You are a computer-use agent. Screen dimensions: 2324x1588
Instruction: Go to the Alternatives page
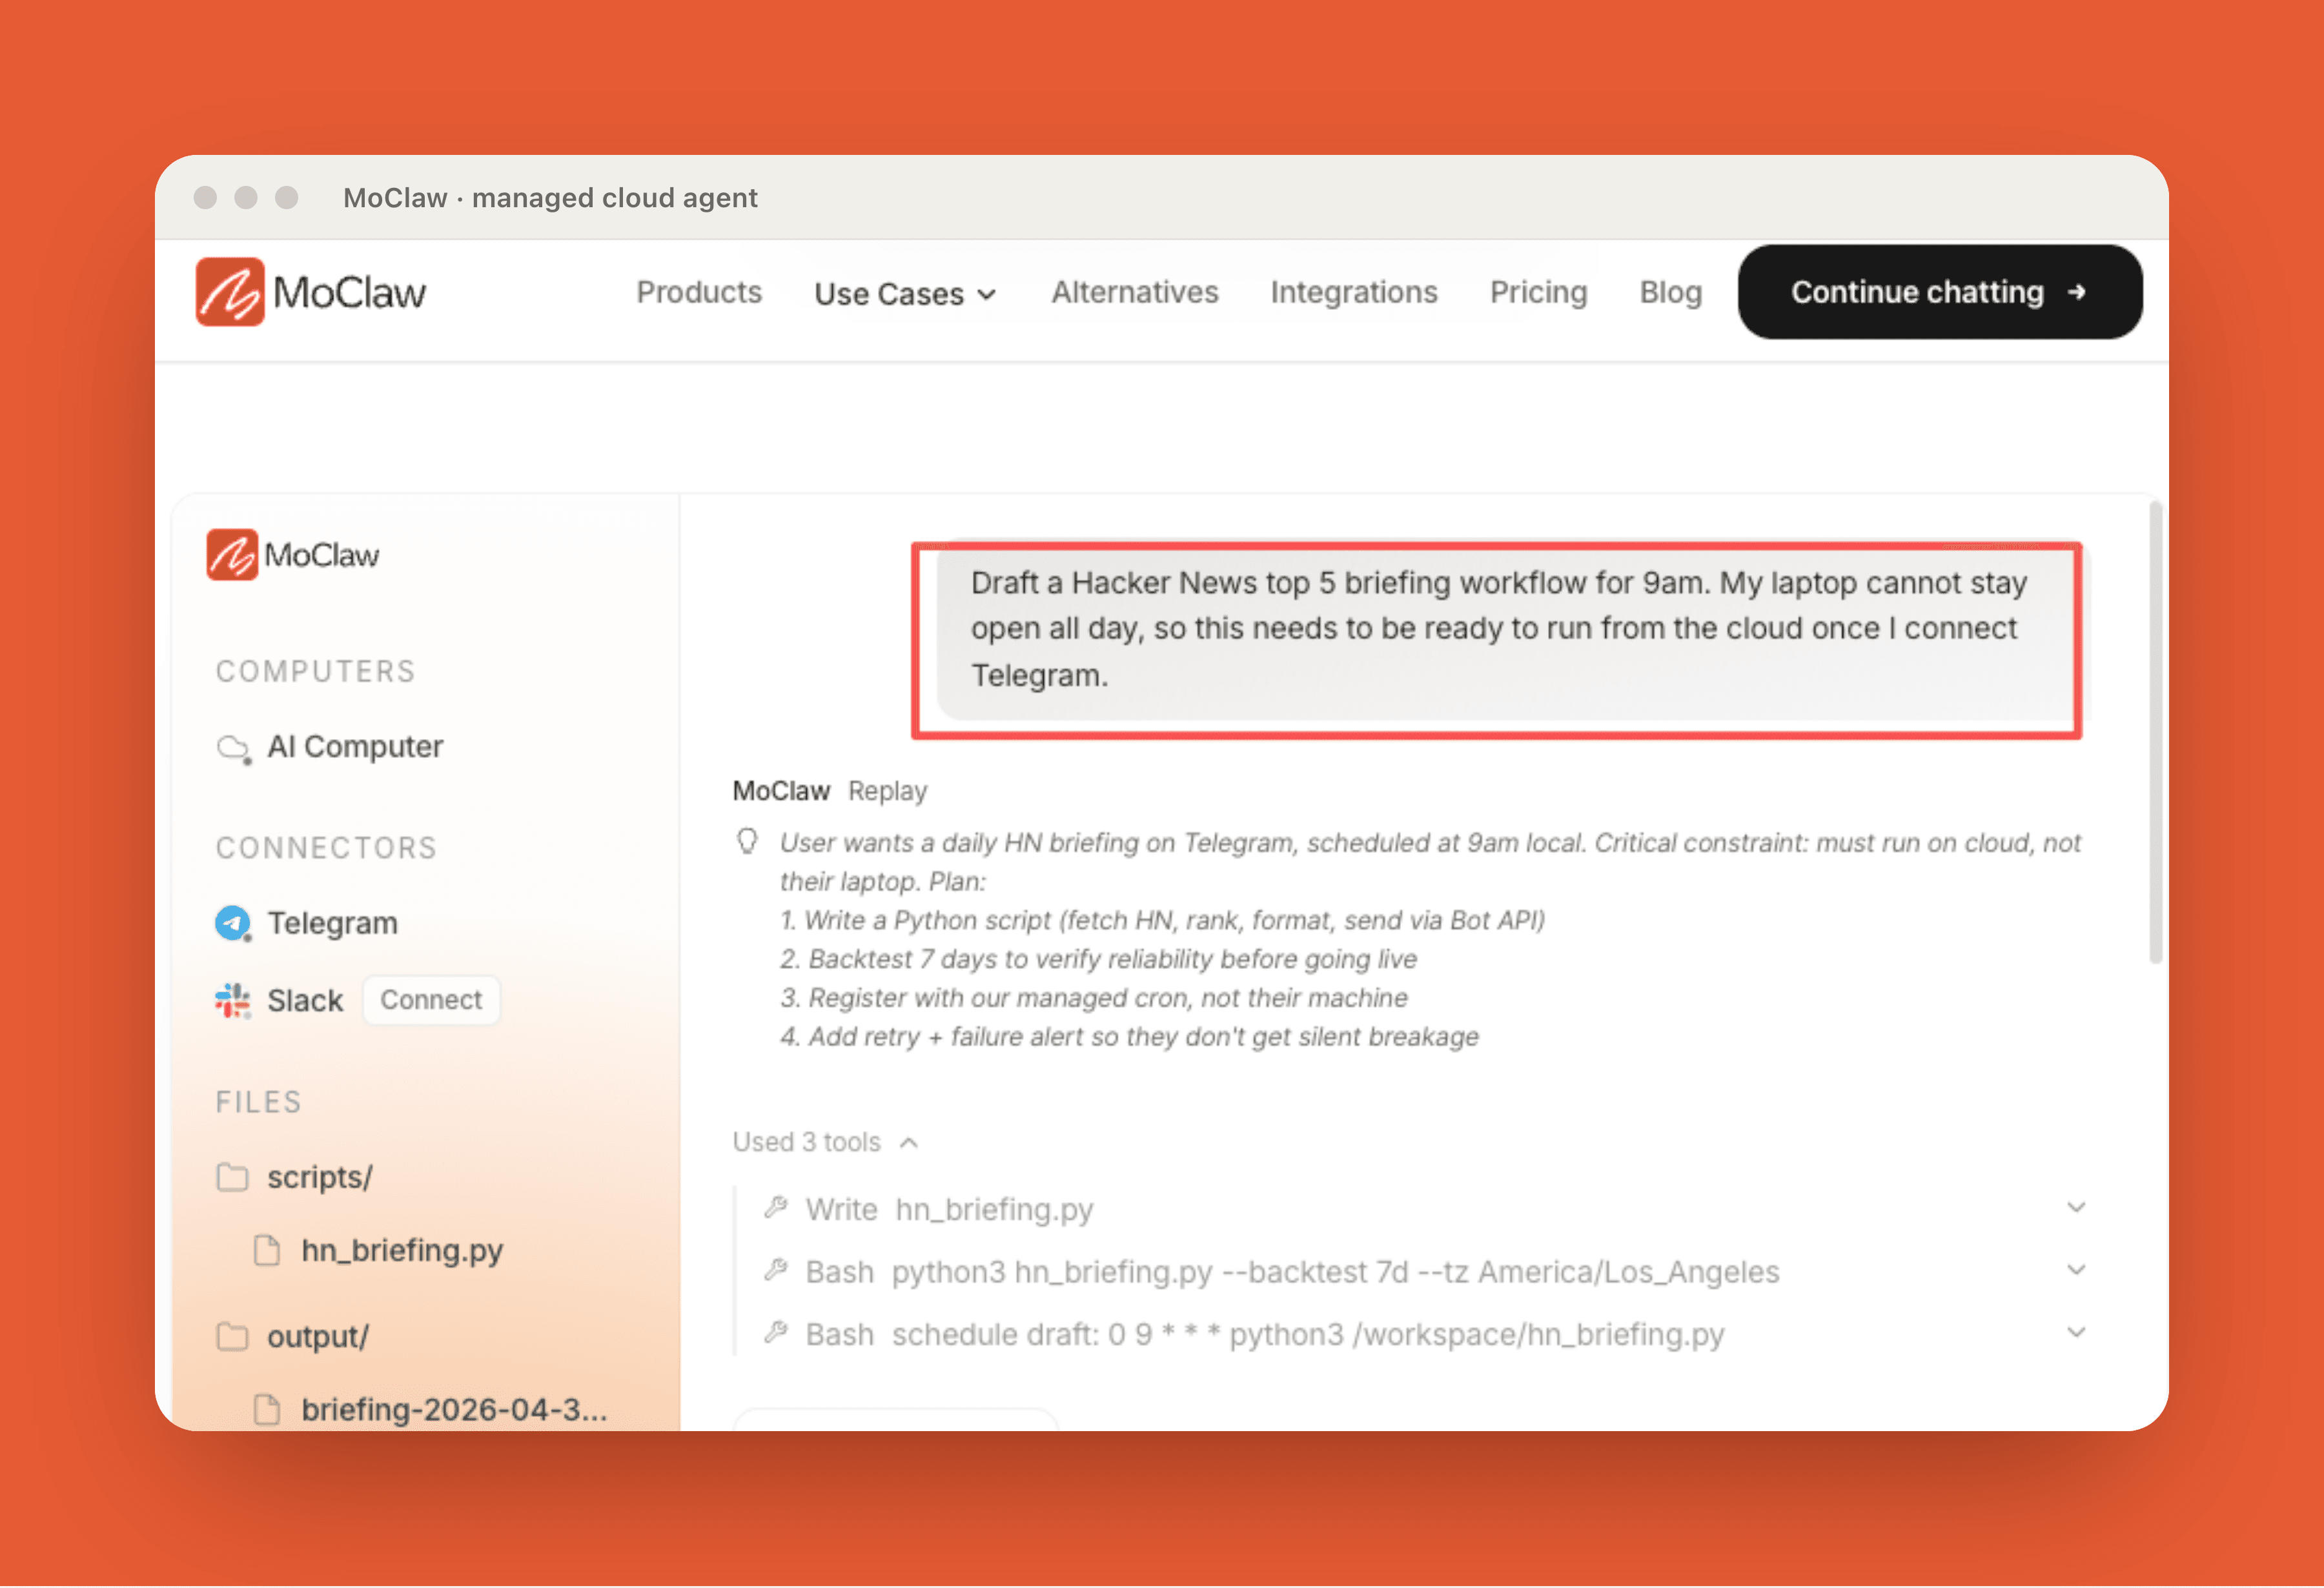[1135, 292]
